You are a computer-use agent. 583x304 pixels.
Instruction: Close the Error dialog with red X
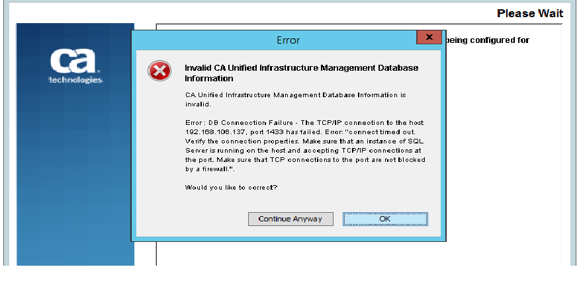point(429,37)
